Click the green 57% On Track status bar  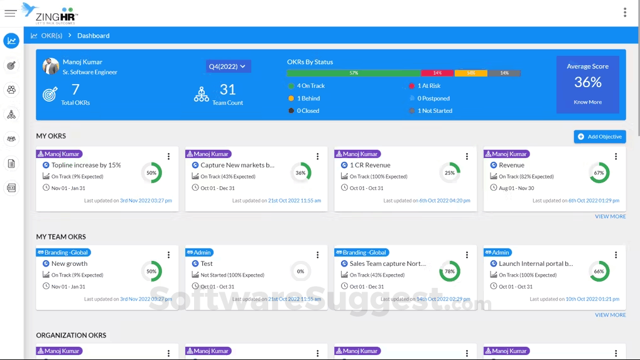tap(354, 73)
